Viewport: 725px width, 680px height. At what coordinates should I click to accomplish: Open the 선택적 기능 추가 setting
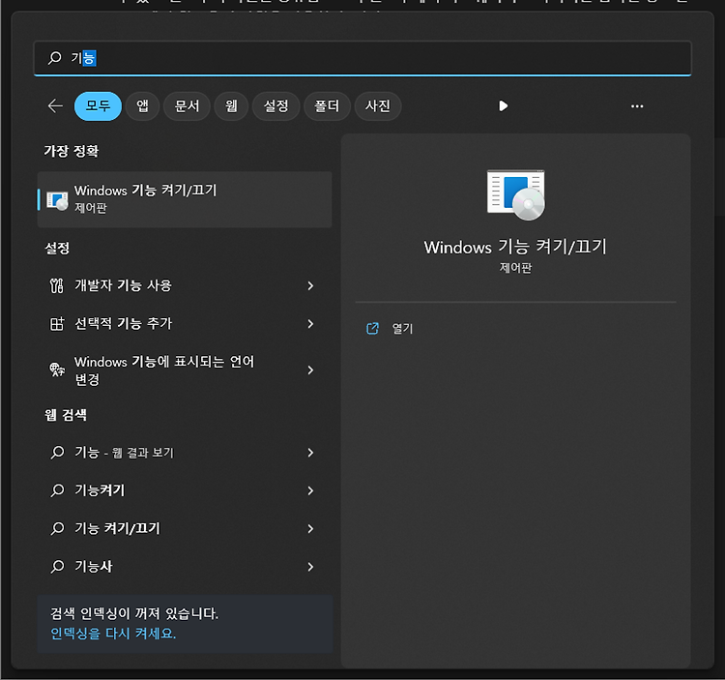pos(185,324)
